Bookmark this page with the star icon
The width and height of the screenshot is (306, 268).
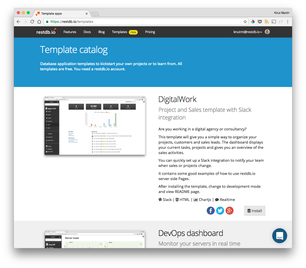pyautogui.click(x=245, y=22)
